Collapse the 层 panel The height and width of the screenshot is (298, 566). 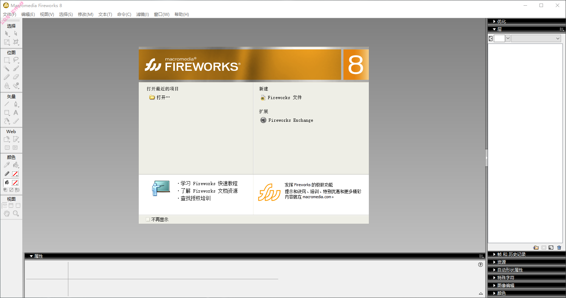click(x=494, y=29)
